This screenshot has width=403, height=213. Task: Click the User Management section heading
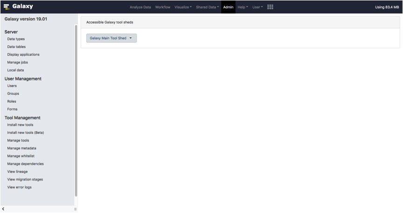point(23,79)
